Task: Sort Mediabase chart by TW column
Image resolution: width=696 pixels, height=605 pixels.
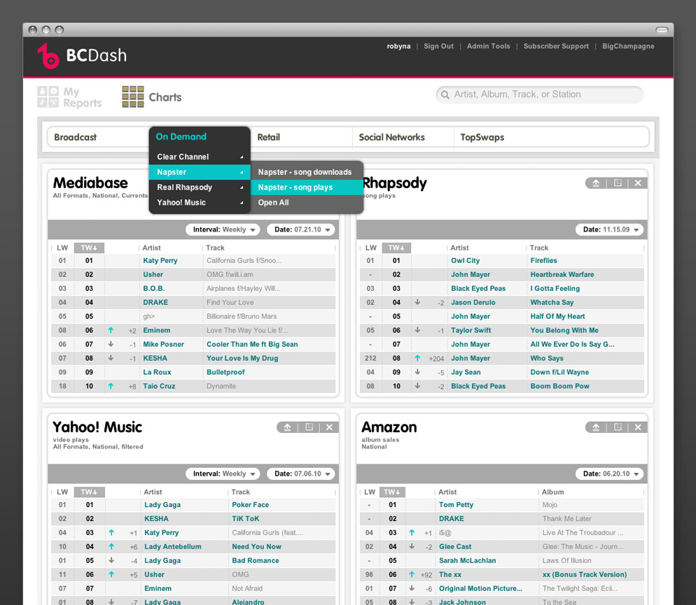Action: [x=89, y=248]
